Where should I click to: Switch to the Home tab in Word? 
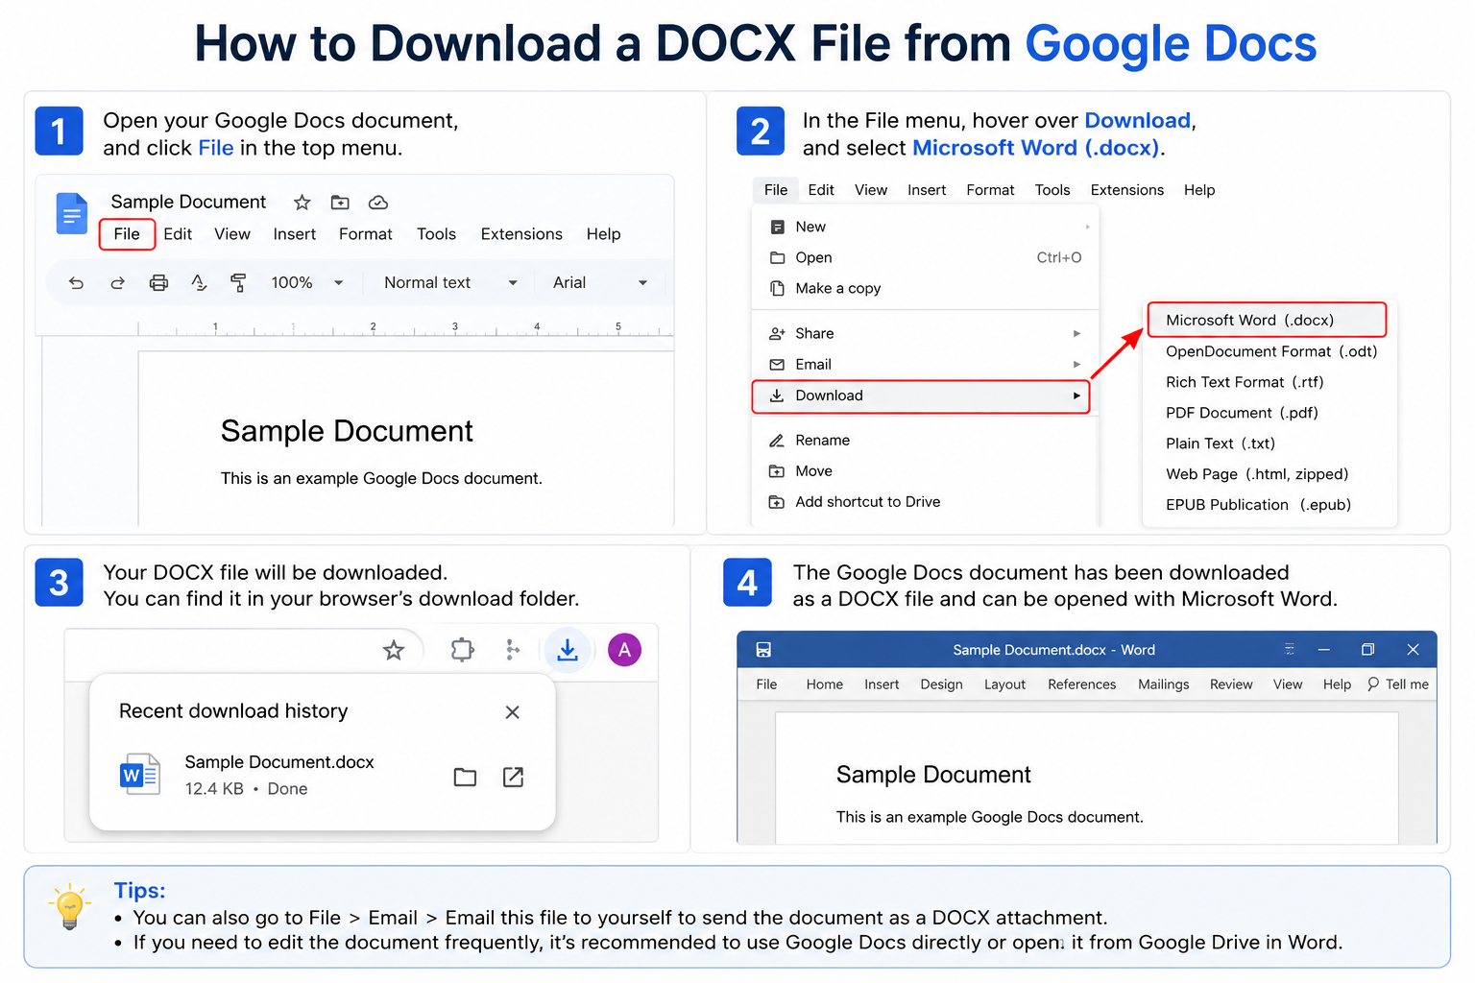point(825,684)
